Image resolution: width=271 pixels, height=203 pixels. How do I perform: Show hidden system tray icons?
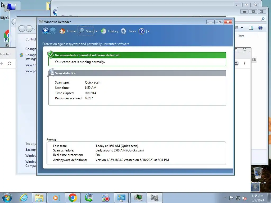click(x=225, y=198)
